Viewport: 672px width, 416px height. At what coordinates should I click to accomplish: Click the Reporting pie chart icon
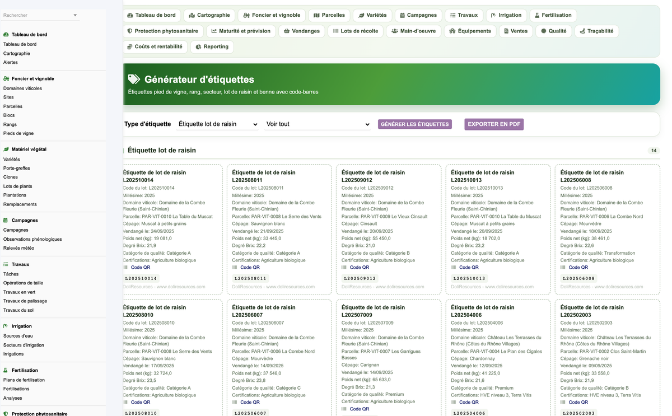coord(199,47)
